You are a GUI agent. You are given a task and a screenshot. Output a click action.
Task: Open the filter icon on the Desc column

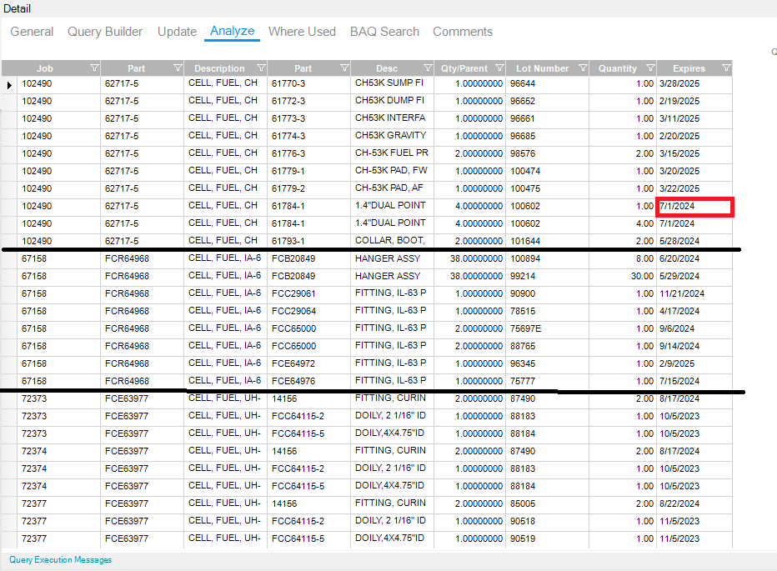click(428, 68)
